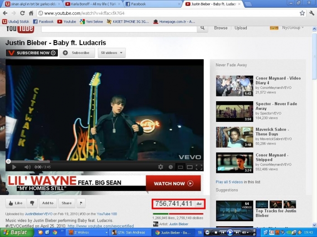
Task: Click Play all 5 videos link
Action: point(229,182)
